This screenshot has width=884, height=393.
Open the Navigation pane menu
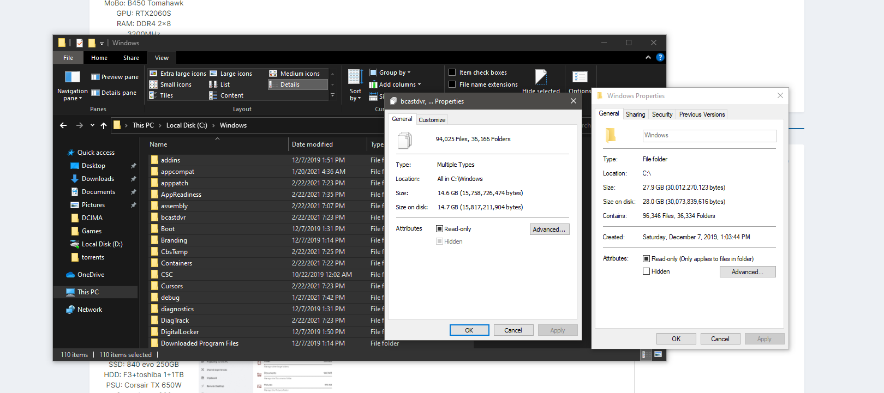click(x=72, y=86)
